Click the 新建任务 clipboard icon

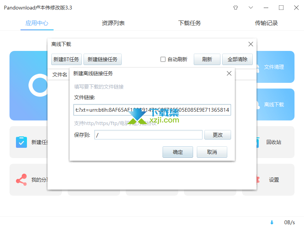[x=22, y=142]
